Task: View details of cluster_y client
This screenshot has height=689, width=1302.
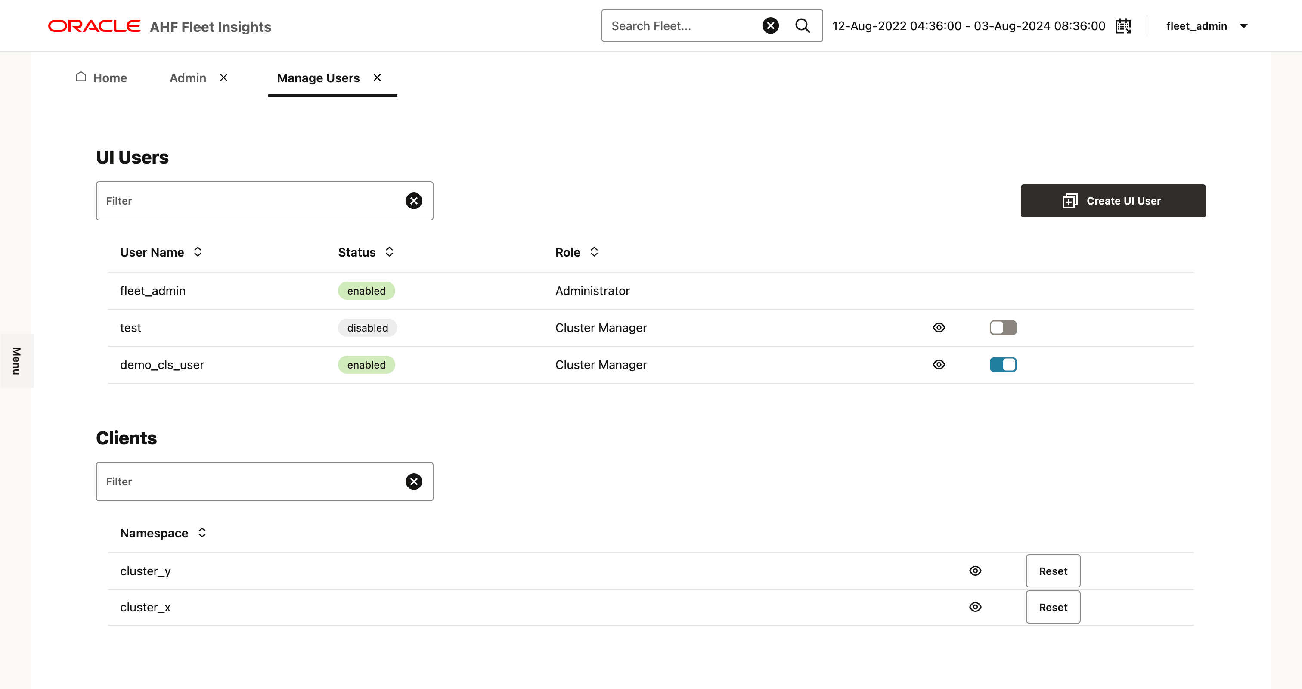Action: (975, 571)
